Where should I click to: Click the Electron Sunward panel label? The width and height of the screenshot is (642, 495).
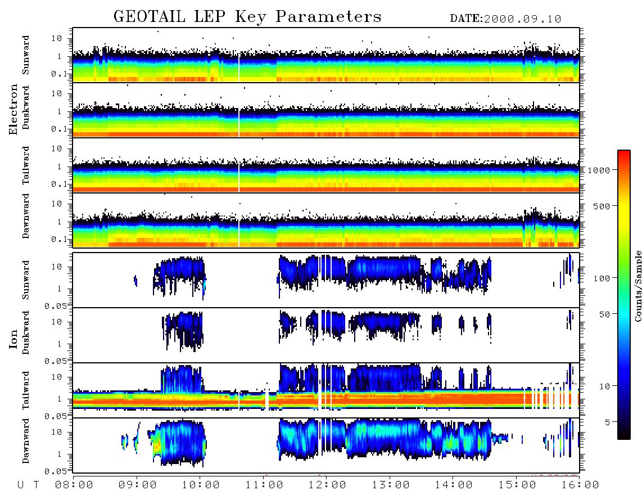(x=26, y=55)
